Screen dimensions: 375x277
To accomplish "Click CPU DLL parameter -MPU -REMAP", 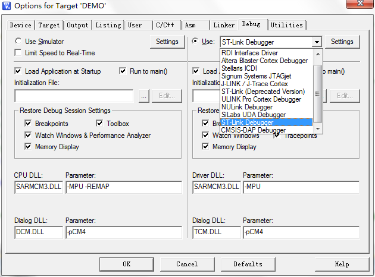I will click(x=124, y=187).
